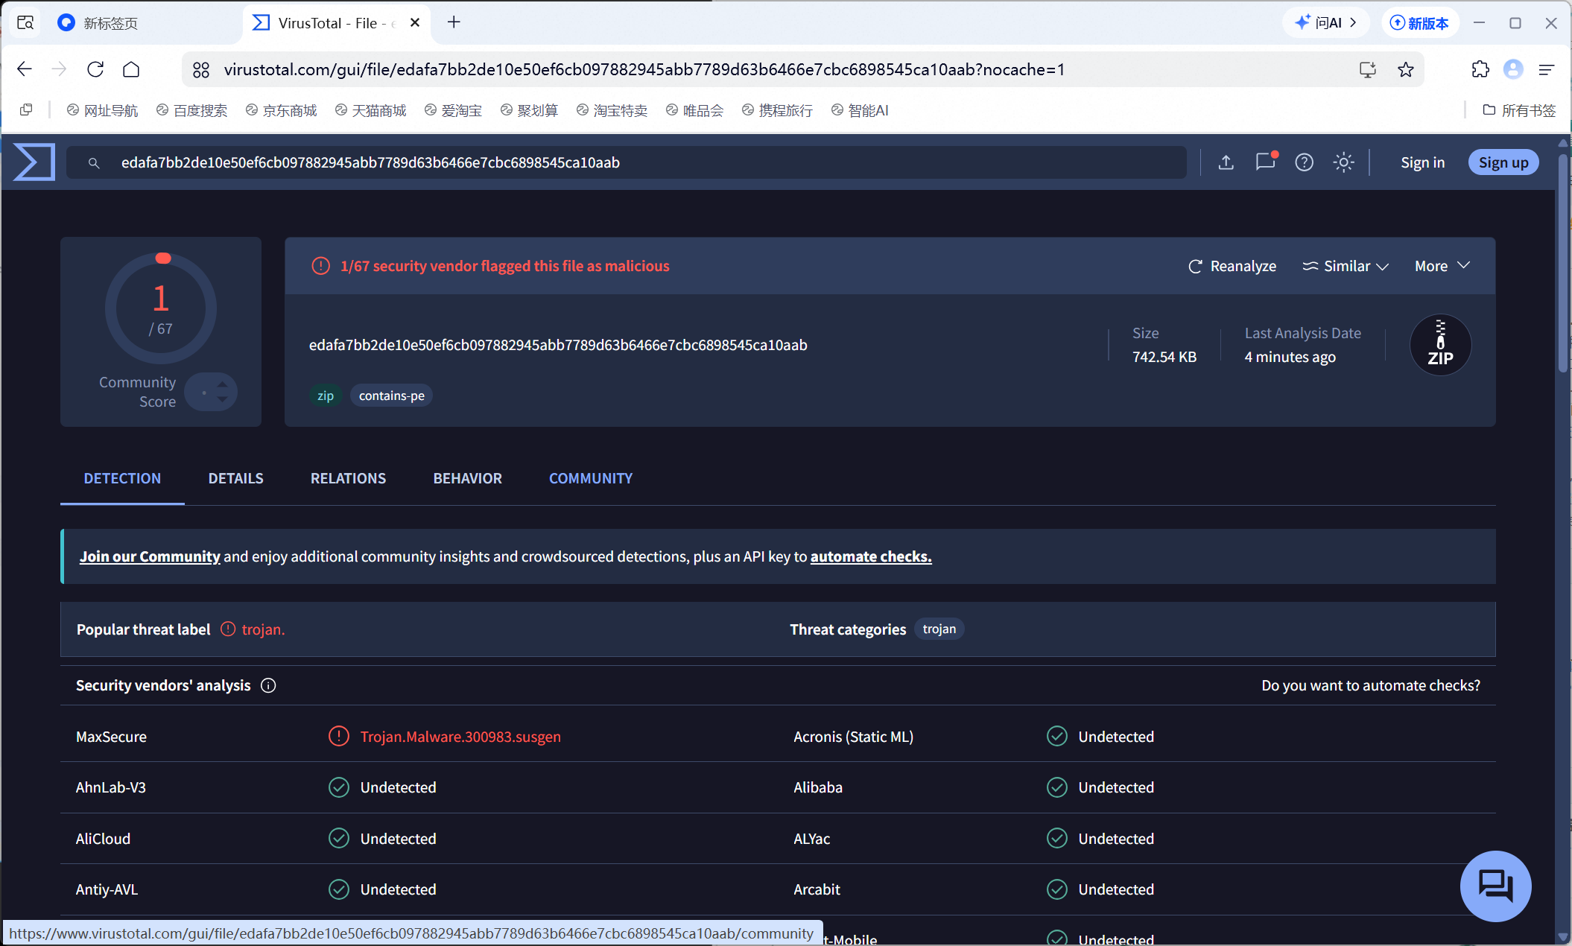Click the search magnifier icon in VirusTotal bar

pyautogui.click(x=94, y=162)
